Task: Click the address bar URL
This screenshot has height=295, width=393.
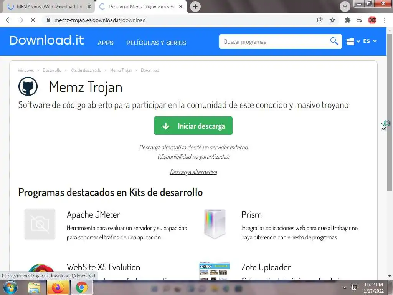Action: click(x=100, y=20)
